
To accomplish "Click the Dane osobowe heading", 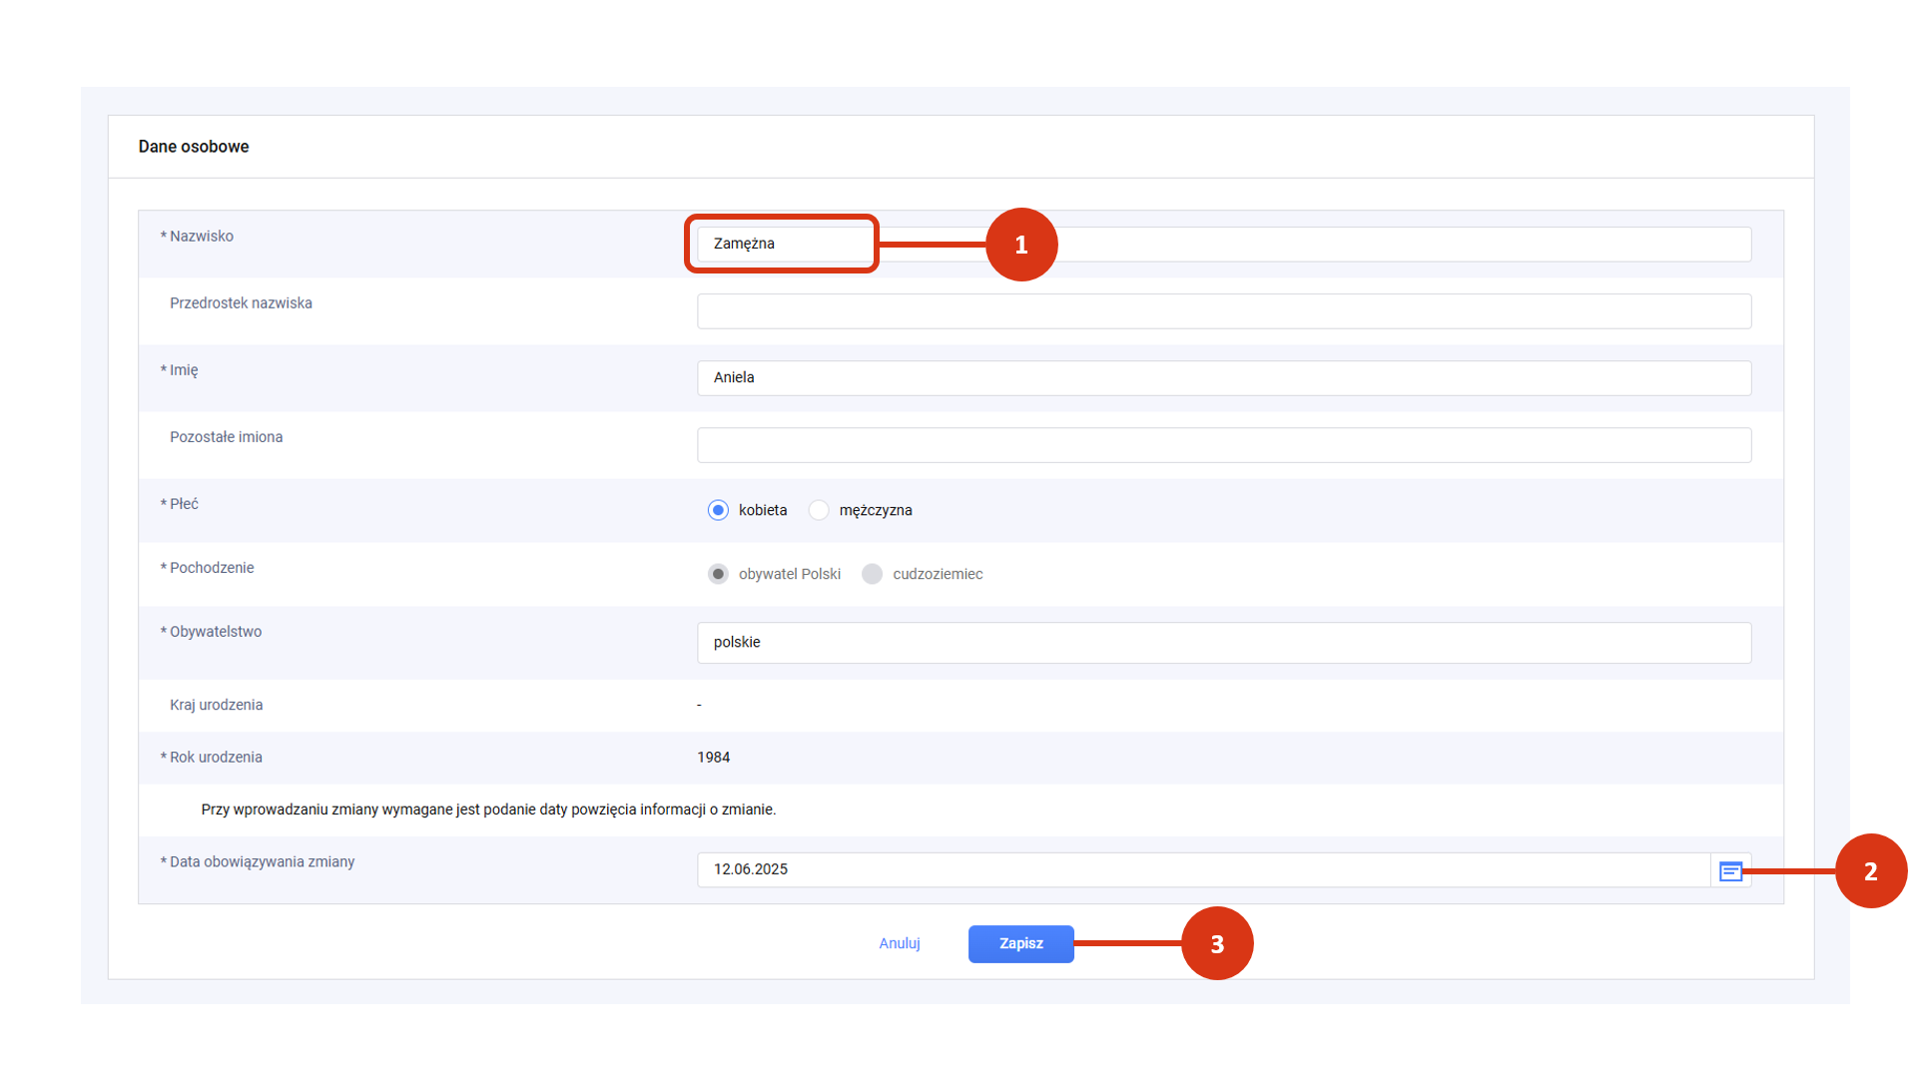I will [194, 147].
